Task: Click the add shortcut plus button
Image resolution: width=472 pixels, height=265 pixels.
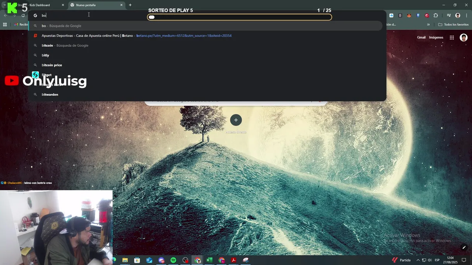Action: click(x=236, y=120)
